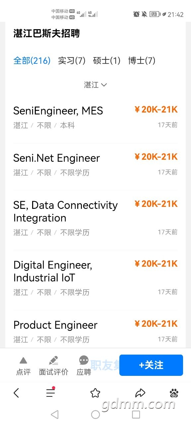The height and width of the screenshot is (425, 191).
Task: Switch to the 实习(7) tab
Action: click(72, 60)
